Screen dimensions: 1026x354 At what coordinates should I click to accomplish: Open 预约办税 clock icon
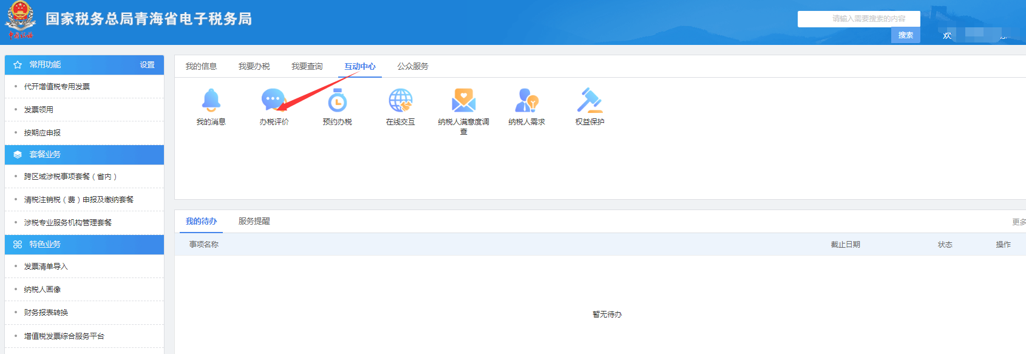(x=337, y=100)
